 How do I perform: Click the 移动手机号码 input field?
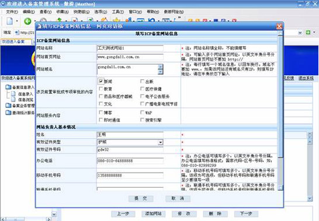(130, 176)
